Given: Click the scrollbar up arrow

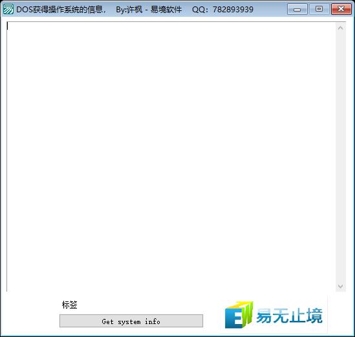Looking at the screenshot, I should (x=340, y=28).
